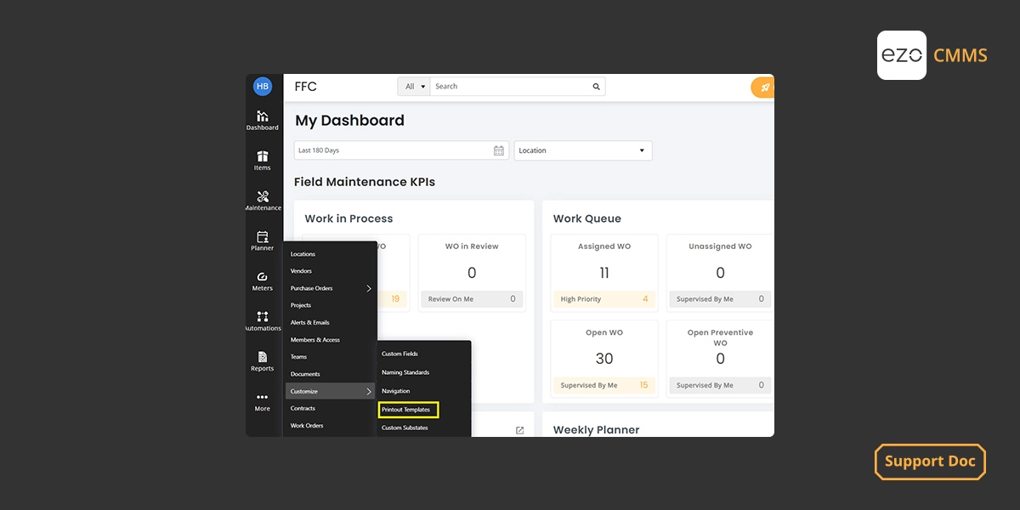Click the High Priority count link
Screen dimensions: 1020x510
(x=645, y=299)
